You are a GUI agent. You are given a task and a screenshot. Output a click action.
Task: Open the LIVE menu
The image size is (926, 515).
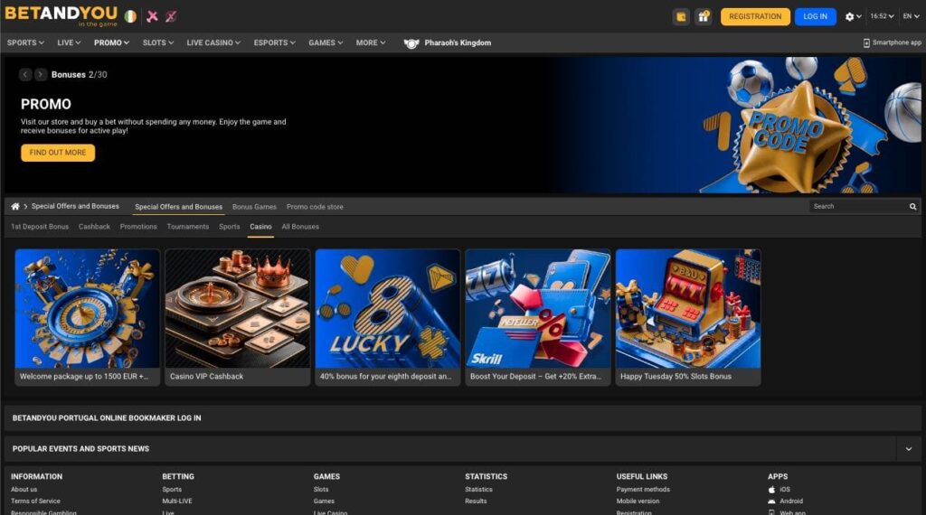click(x=69, y=42)
